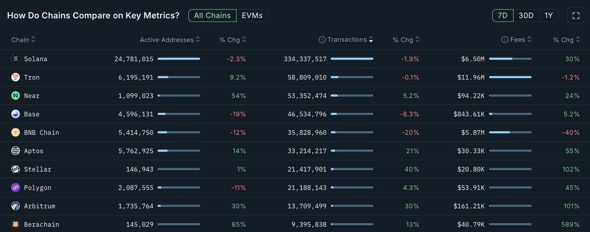Sort by Active Addresses % Chg arrows
The height and width of the screenshot is (232, 590).
click(244, 40)
